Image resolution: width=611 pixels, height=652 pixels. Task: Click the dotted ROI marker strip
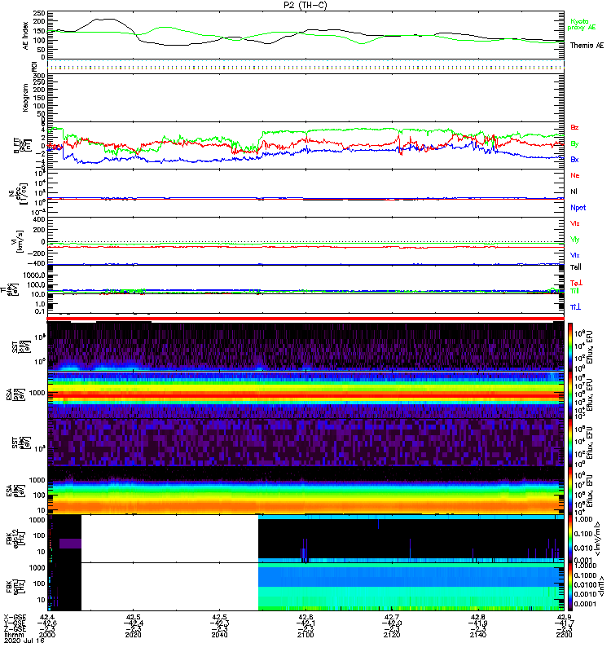(305, 67)
